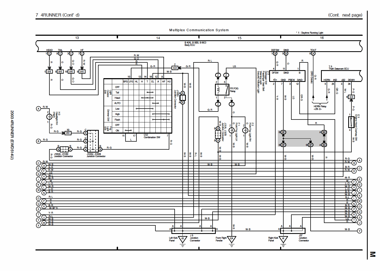Select the FR FOG Relay symbol box

click(222, 90)
